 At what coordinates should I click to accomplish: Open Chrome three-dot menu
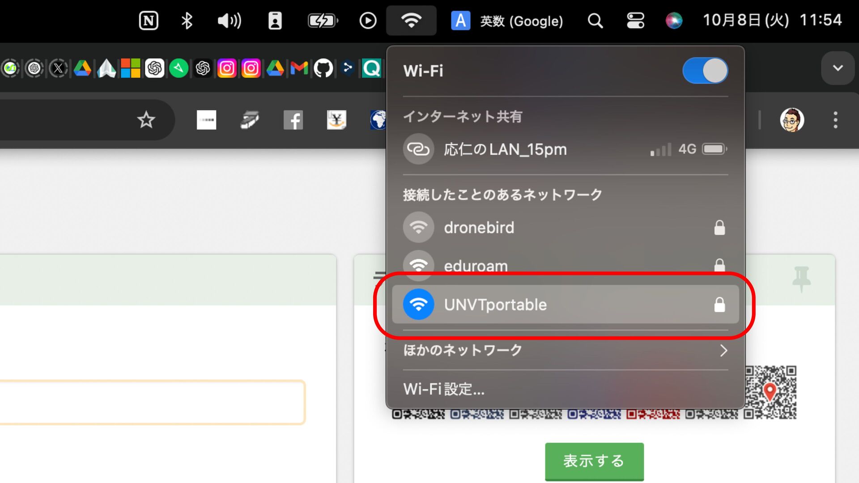835,120
